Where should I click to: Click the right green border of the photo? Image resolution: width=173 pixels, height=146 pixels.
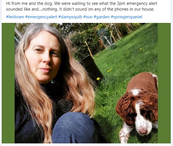[164, 83]
